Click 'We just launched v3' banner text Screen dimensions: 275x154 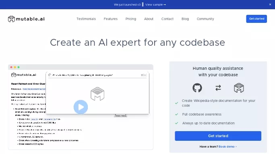tap(127, 4)
